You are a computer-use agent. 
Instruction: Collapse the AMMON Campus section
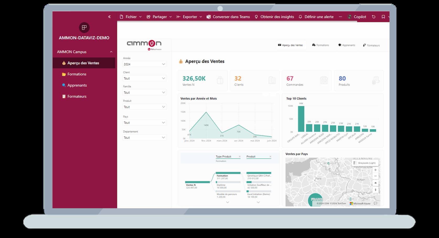(111, 52)
